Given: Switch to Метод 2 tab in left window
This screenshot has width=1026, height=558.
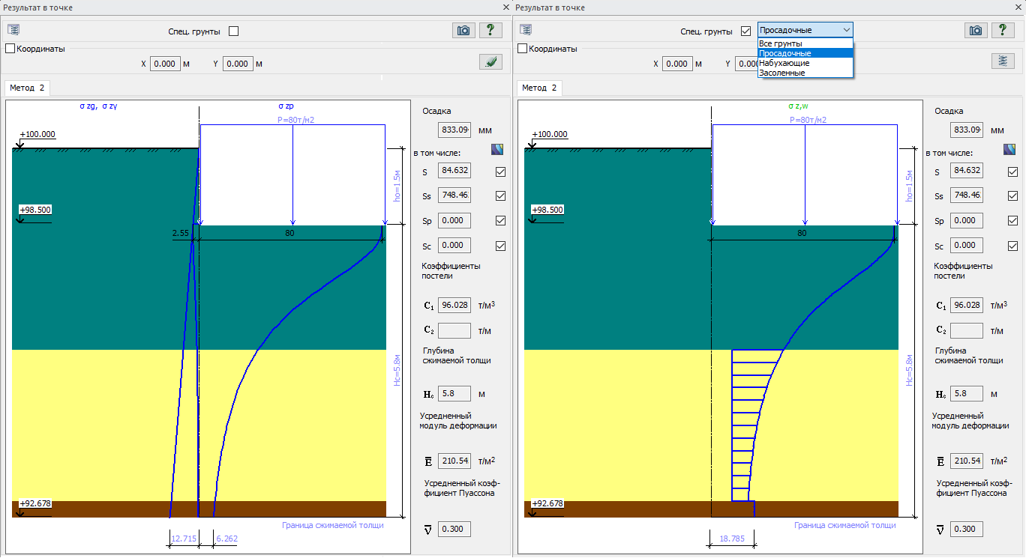Looking at the screenshot, I should coord(27,88).
